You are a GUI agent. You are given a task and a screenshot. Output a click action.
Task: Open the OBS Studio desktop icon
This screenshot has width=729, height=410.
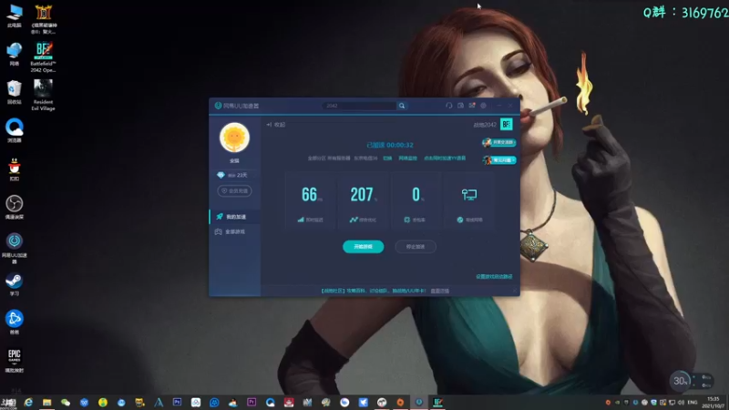pos(15,208)
